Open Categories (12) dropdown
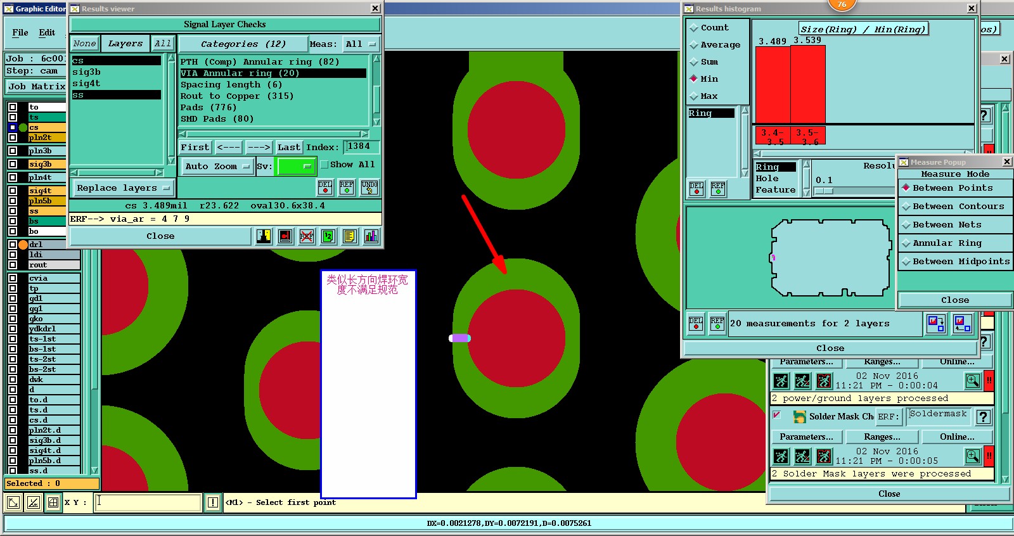The width and height of the screenshot is (1014, 536). [243, 44]
